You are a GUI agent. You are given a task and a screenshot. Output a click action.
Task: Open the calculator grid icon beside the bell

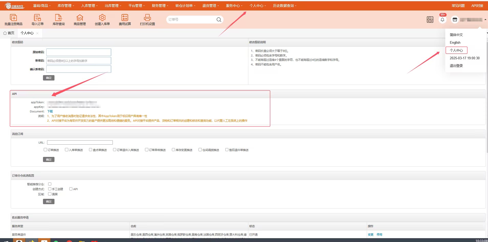[430, 20]
